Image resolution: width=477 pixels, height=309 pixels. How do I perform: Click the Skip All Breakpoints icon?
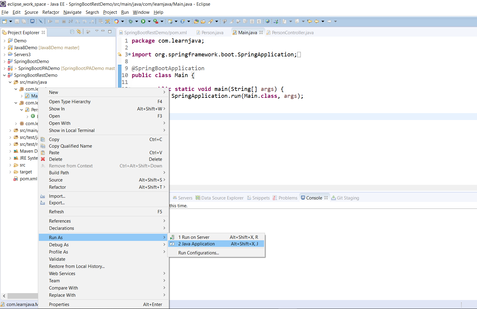(x=41, y=21)
